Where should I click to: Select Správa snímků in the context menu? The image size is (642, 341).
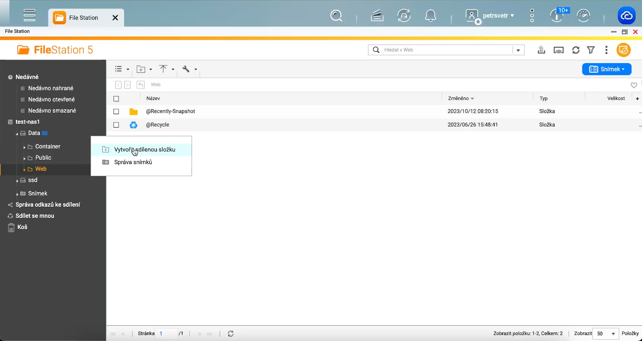[133, 162]
